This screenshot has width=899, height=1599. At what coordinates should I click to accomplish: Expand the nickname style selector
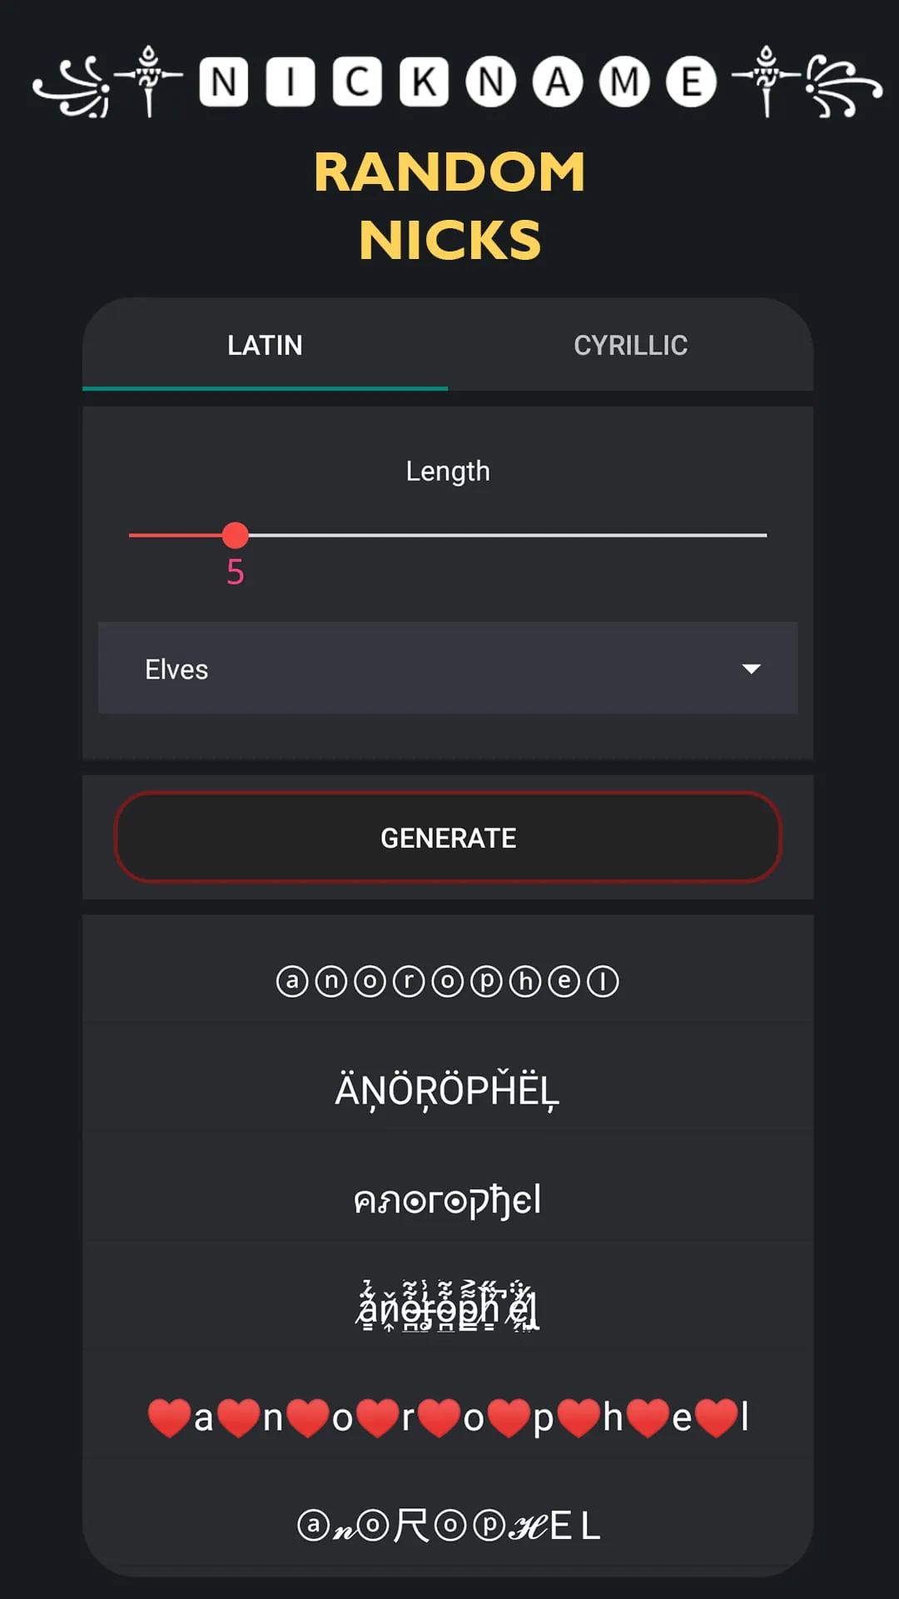pyautogui.click(x=448, y=669)
